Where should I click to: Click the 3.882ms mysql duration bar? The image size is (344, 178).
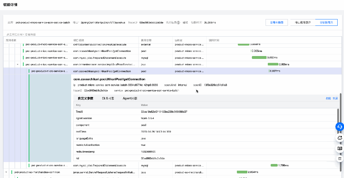[259, 57]
